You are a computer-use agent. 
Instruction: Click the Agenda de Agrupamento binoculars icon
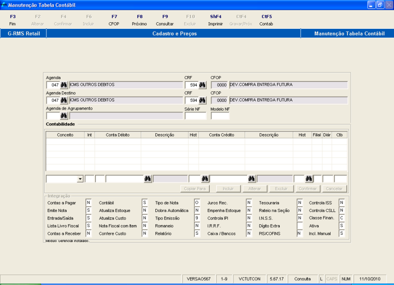[x=64, y=116]
